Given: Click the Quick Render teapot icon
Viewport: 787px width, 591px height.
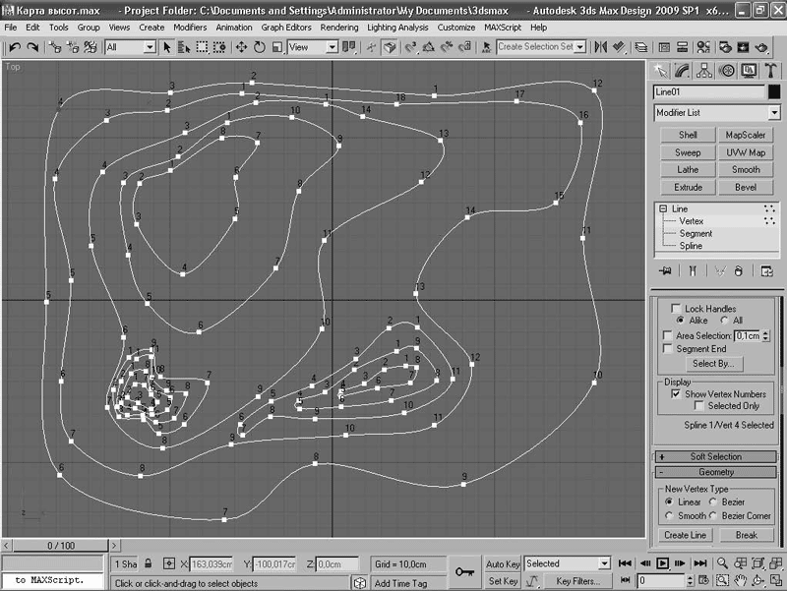Looking at the screenshot, I should pos(761,47).
